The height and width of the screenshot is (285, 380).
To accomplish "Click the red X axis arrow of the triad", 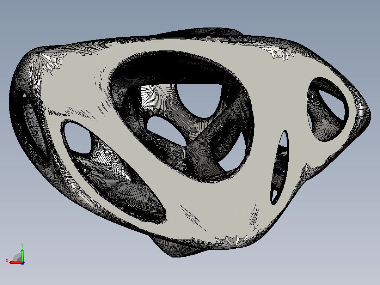I will [15, 262].
